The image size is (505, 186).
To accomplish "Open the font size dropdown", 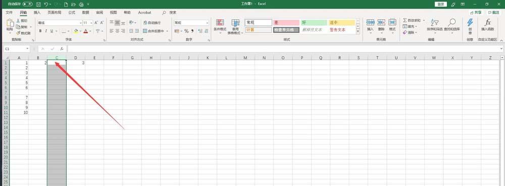I will [91, 23].
